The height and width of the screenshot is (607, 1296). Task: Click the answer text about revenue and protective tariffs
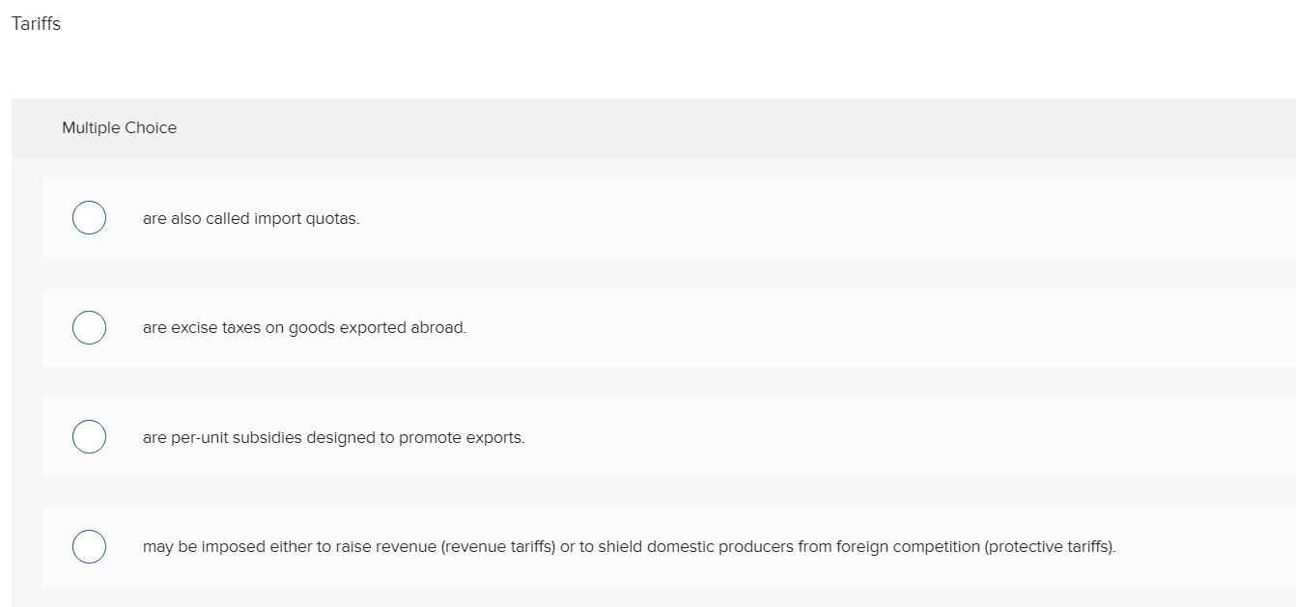tap(630, 547)
